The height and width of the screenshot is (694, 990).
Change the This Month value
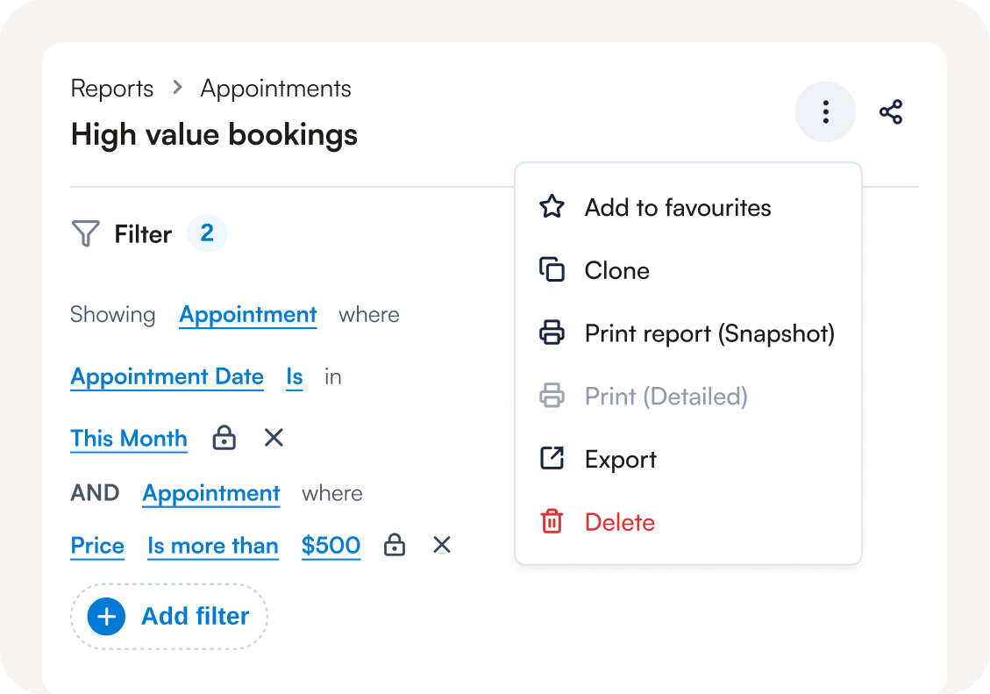pyautogui.click(x=129, y=439)
